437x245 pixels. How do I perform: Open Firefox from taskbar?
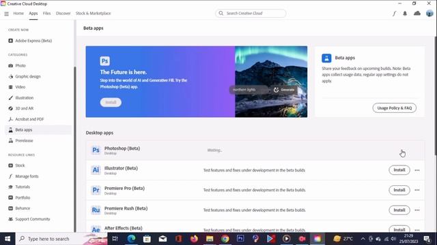coord(194,239)
